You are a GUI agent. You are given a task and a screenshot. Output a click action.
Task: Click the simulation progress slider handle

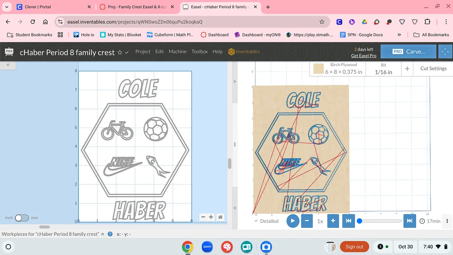coord(359,221)
